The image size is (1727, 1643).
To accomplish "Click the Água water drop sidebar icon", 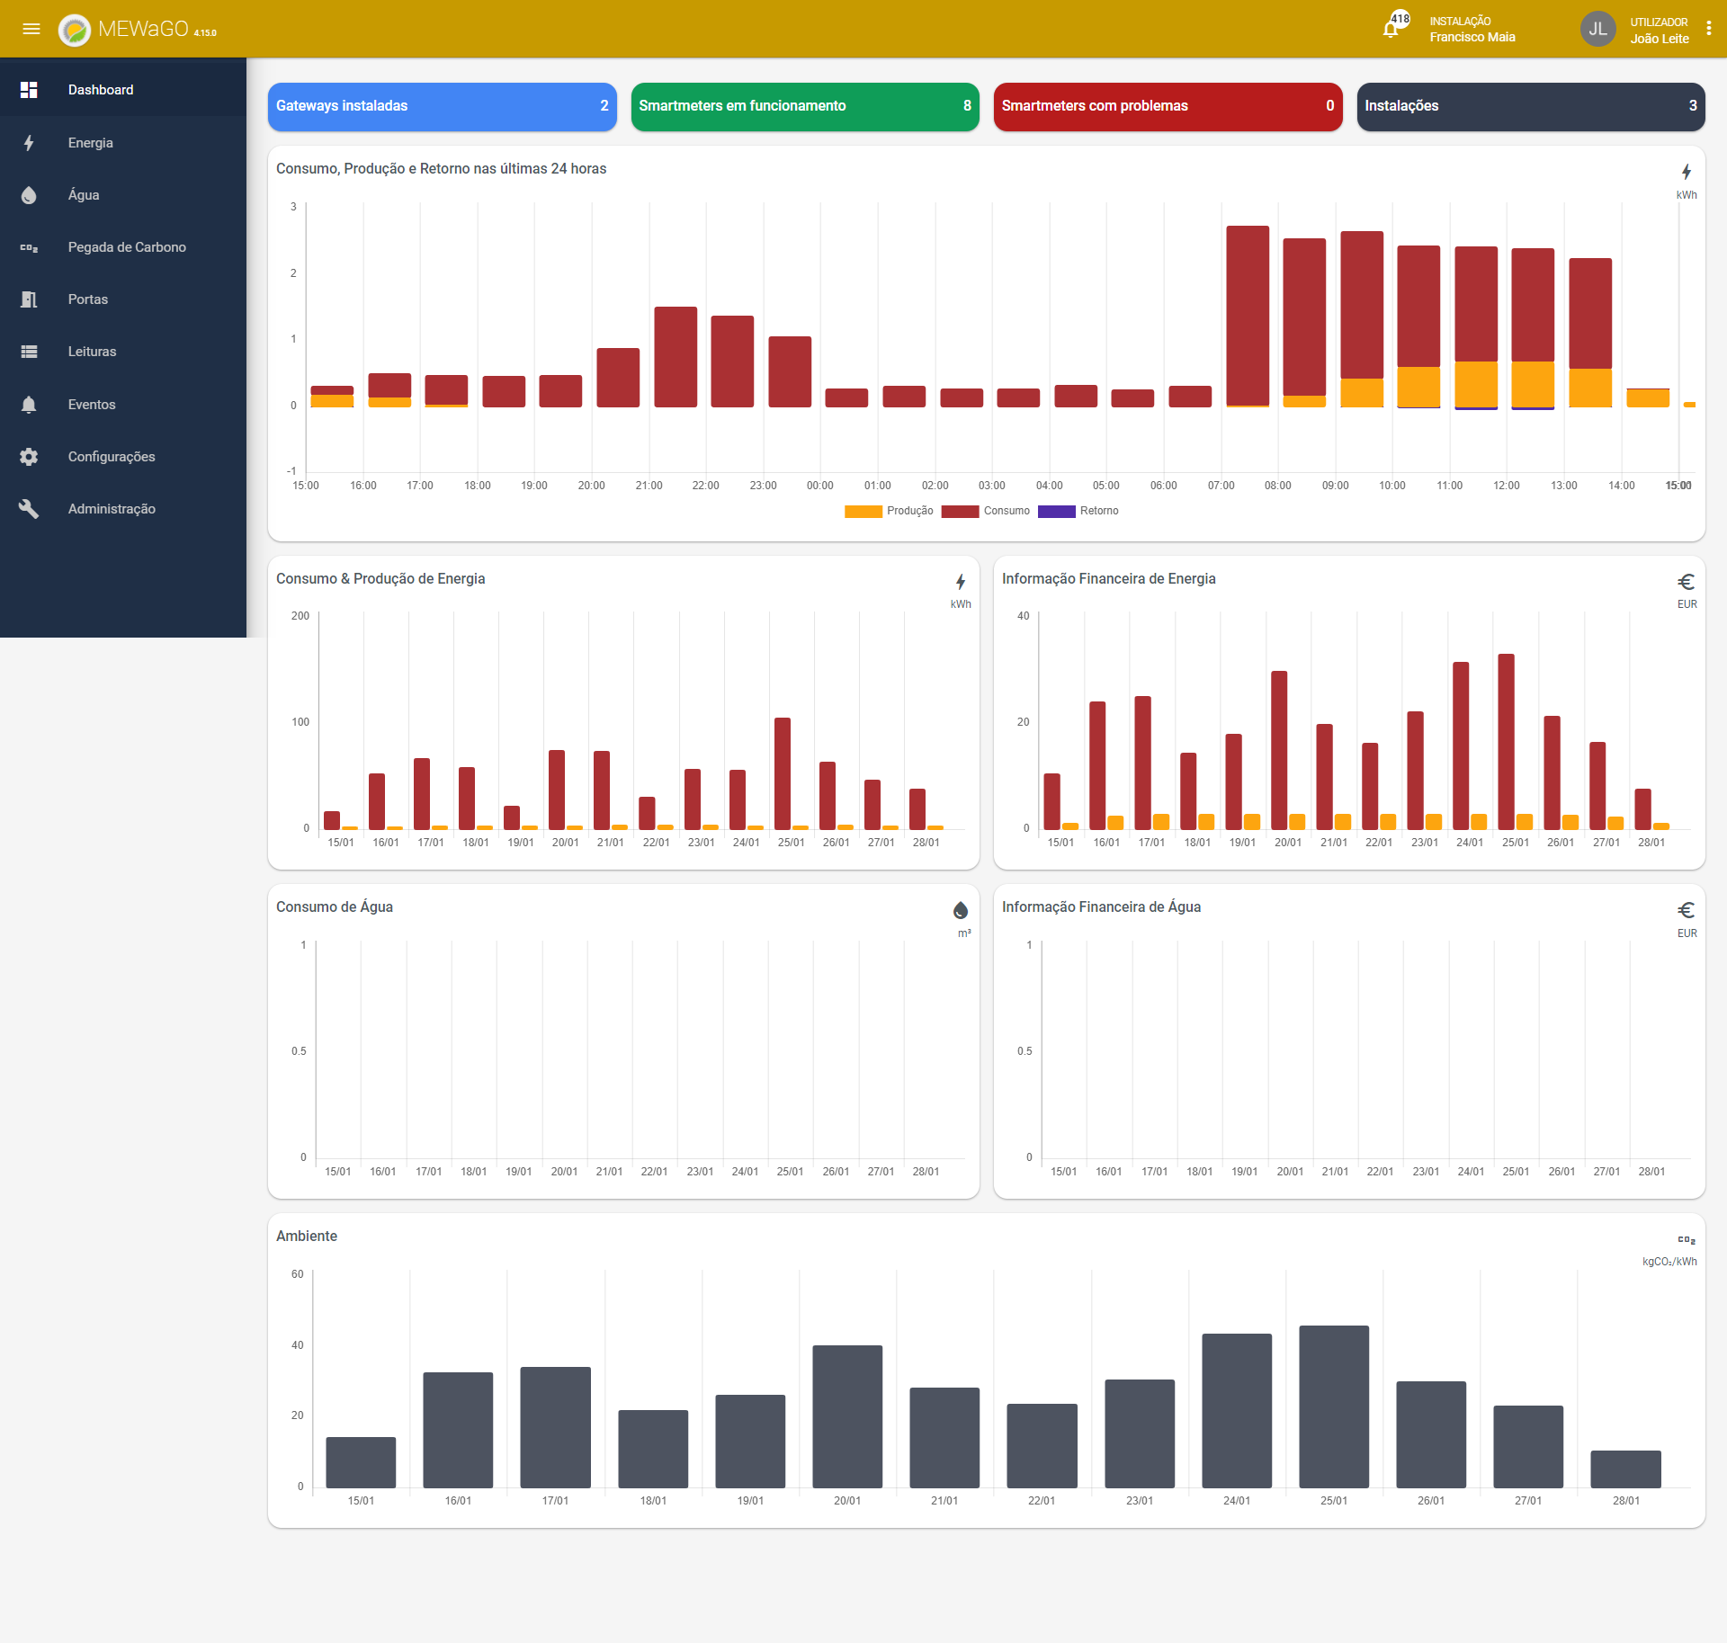I will [29, 195].
